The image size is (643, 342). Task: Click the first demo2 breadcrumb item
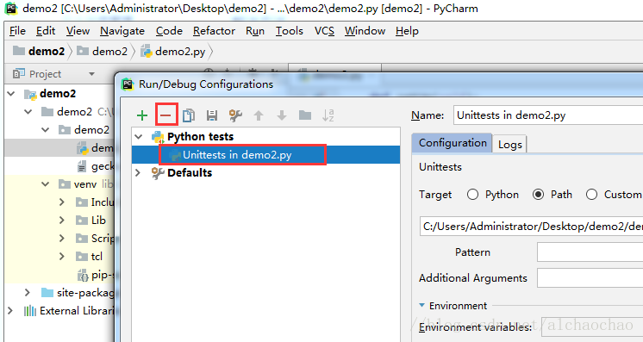[39, 52]
